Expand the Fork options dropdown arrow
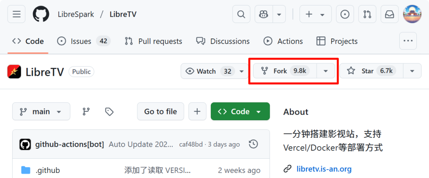429x178 pixels. point(326,71)
